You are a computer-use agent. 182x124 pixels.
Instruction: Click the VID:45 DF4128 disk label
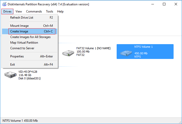coord(28,72)
